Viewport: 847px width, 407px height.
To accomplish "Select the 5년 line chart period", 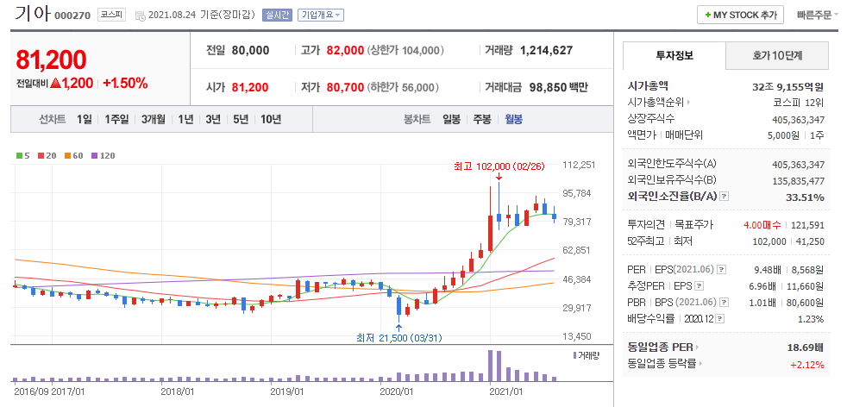I will coord(241,119).
